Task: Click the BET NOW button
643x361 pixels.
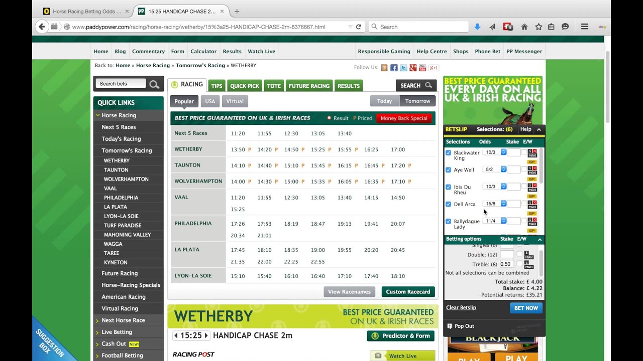Action: [526, 308]
